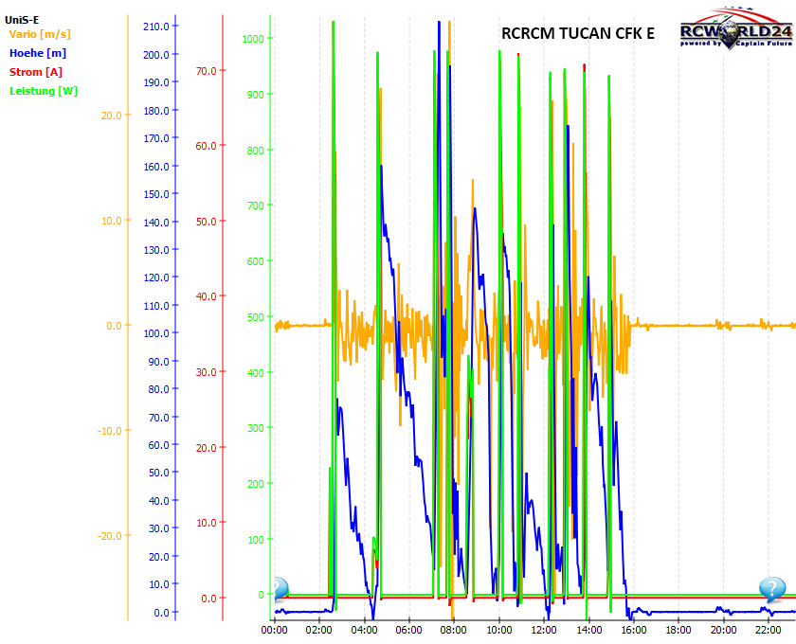
Task: Open the comment bubble near 22:00
Action: pyautogui.click(x=772, y=589)
